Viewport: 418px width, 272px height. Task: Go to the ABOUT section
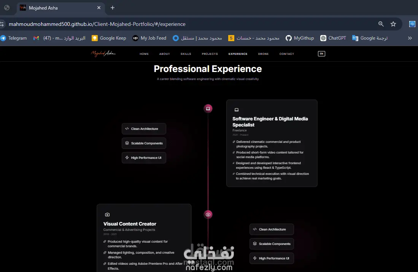pos(164,54)
